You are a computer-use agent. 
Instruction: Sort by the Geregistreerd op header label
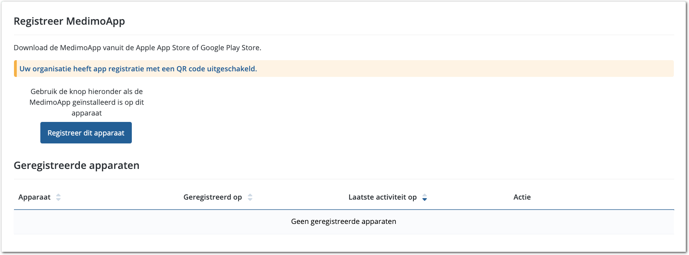[x=212, y=197]
